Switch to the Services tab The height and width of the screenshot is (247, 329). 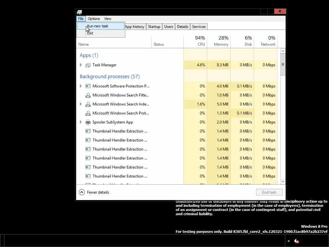point(199,27)
